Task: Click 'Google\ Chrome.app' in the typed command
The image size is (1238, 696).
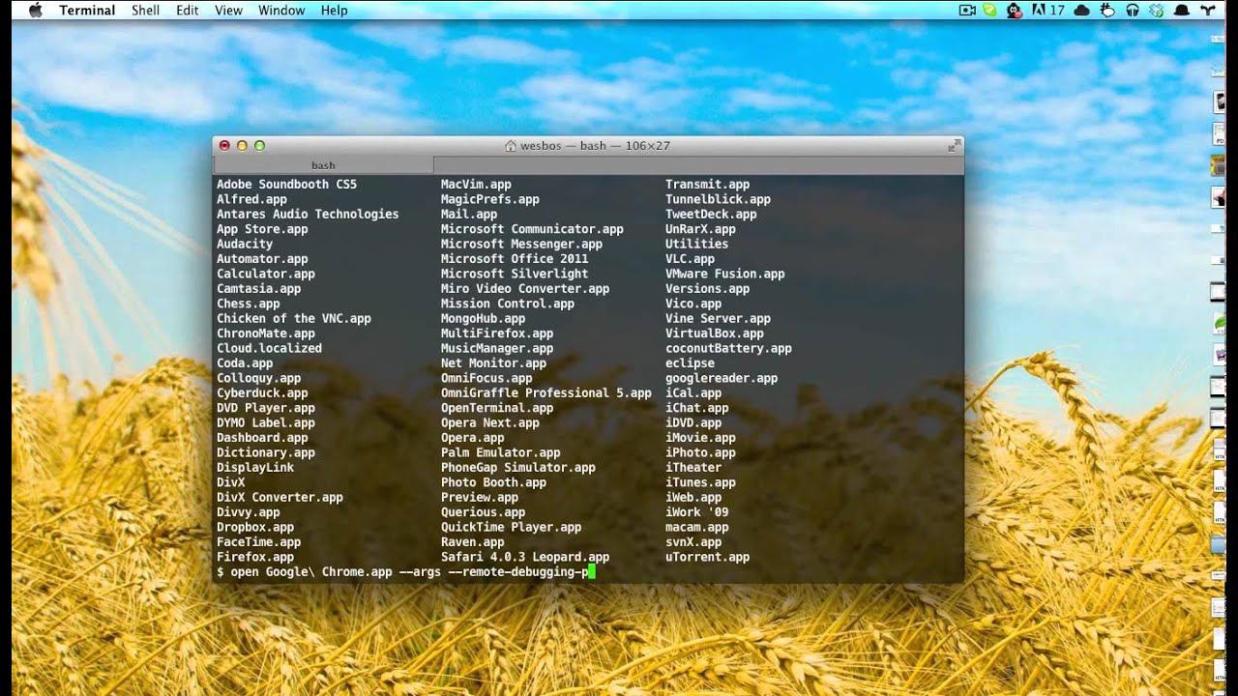Action: pos(329,572)
